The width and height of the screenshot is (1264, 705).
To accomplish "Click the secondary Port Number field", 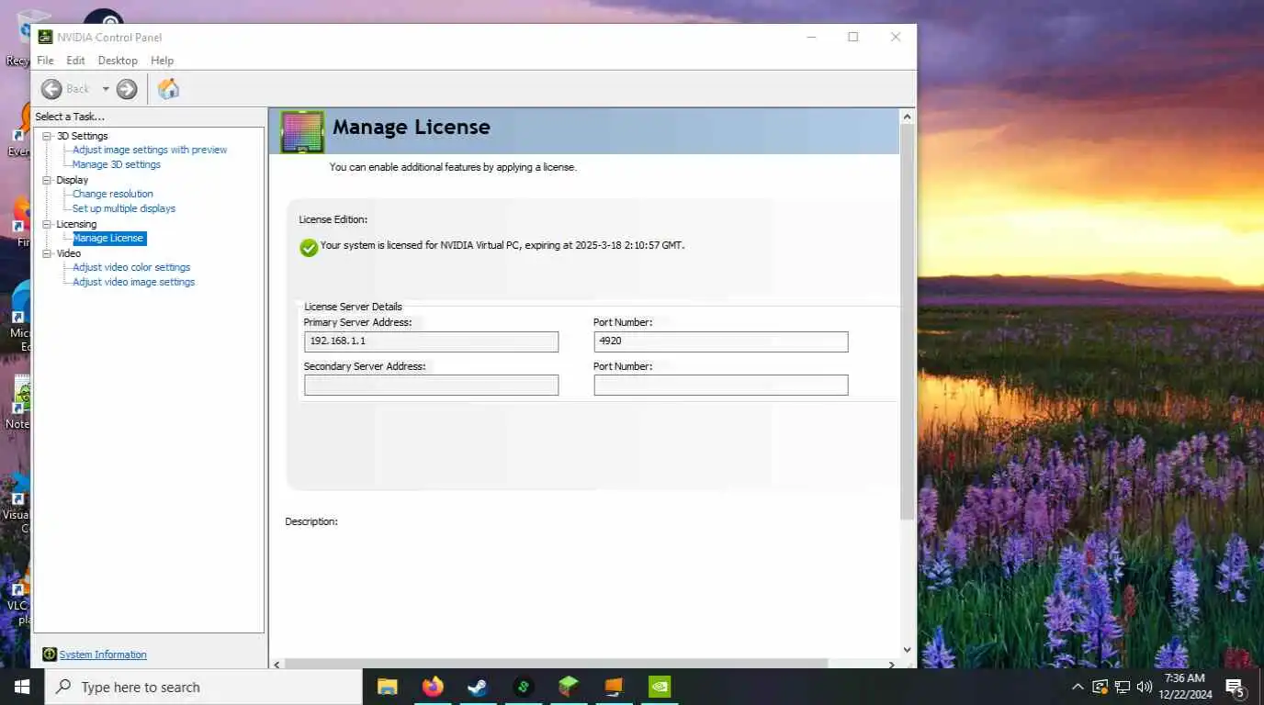I will (721, 386).
